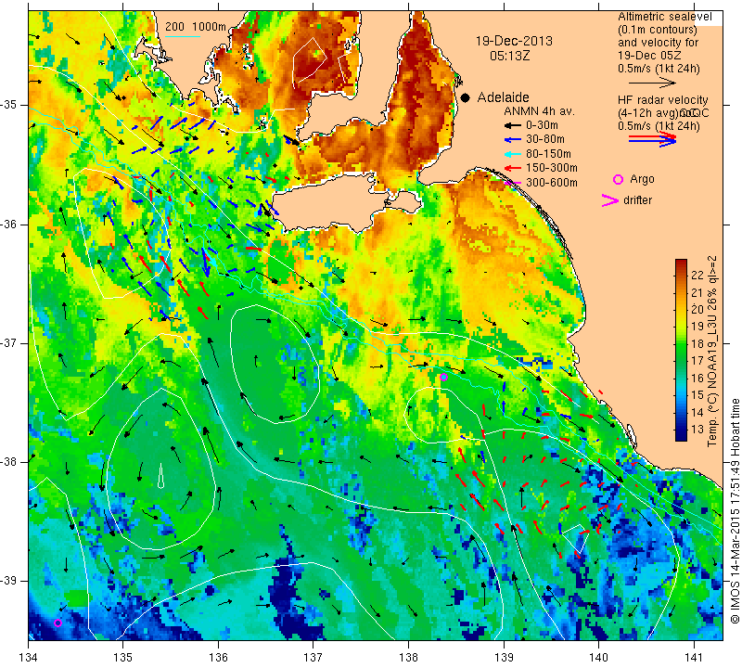Click the 18 tick on temperature colorbar
This screenshot has width=742, height=668.
697,343
